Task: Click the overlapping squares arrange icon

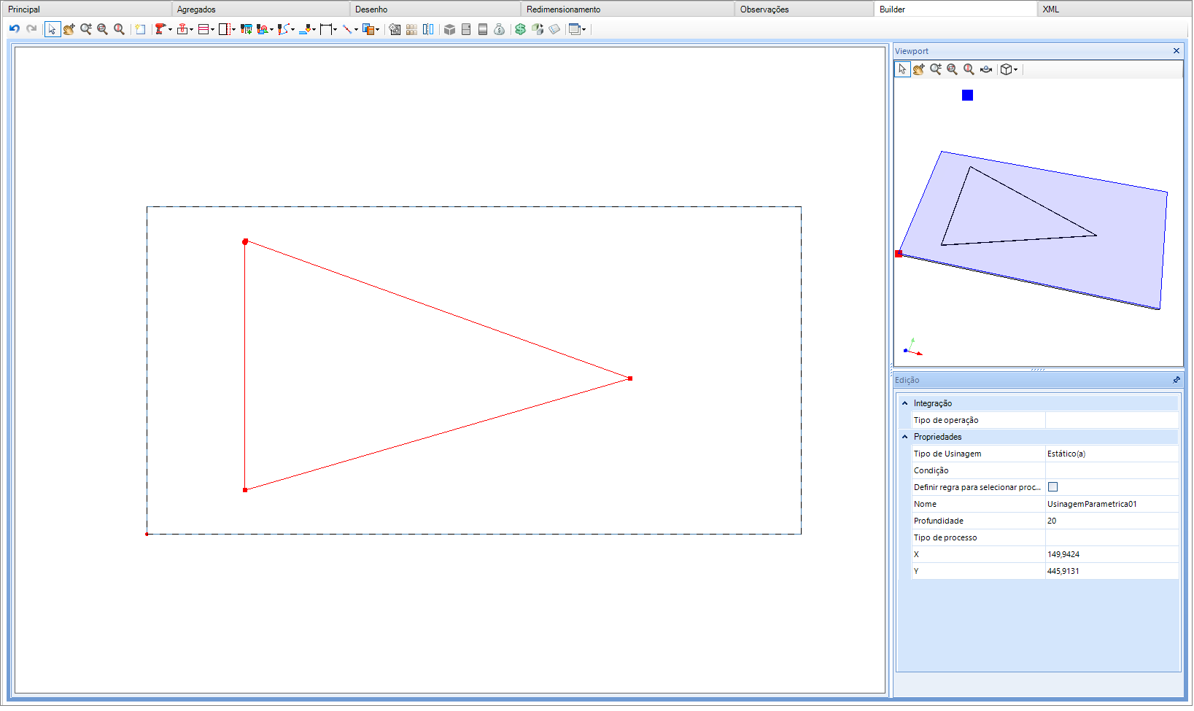Action: [x=368, y=29]
